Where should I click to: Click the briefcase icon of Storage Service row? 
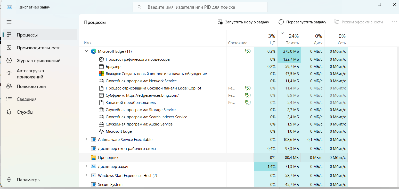tap(101, 110)
